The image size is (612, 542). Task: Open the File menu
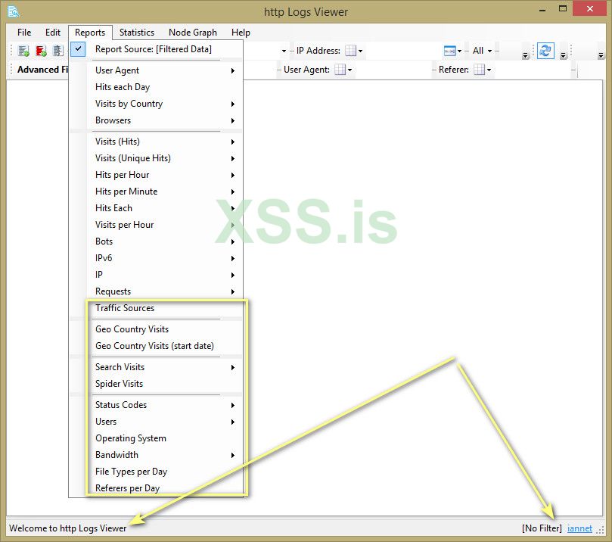click(24, 33)
